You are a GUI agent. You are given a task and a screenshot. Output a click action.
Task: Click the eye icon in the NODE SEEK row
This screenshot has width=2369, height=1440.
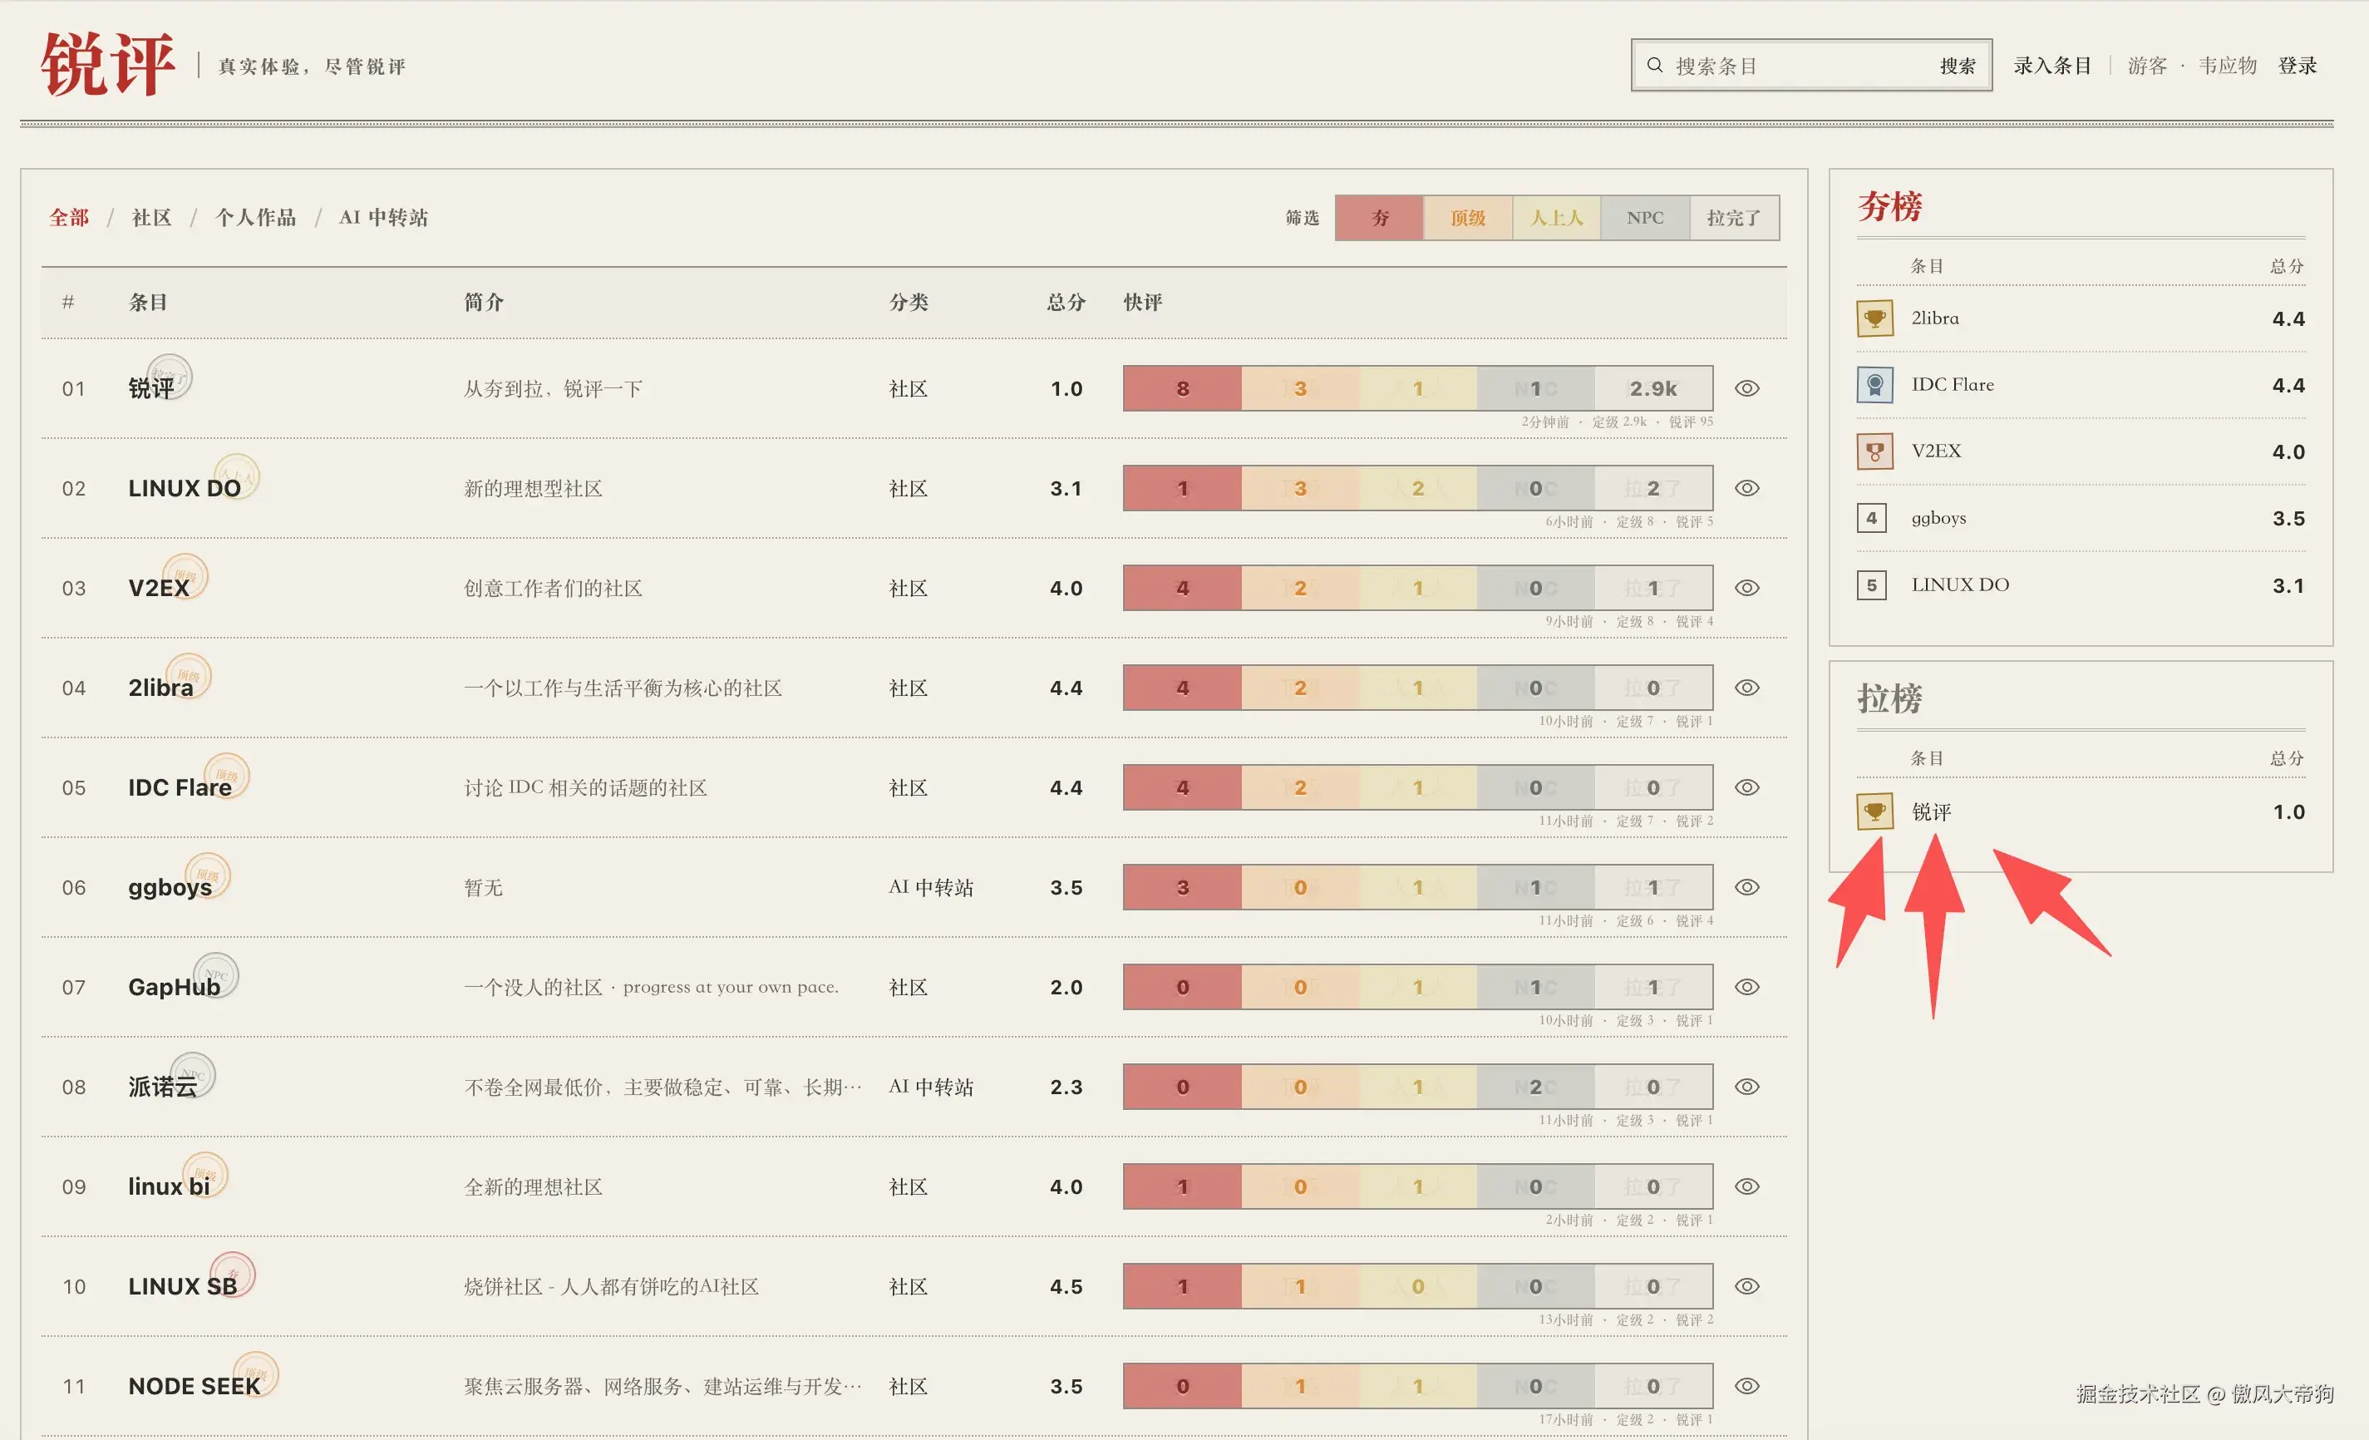tap(1747, 1386)
